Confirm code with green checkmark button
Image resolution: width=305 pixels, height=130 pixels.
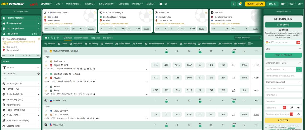(299, 69)
